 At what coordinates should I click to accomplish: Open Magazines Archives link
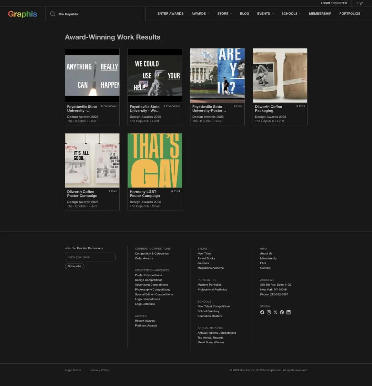[x=210, y=268]
